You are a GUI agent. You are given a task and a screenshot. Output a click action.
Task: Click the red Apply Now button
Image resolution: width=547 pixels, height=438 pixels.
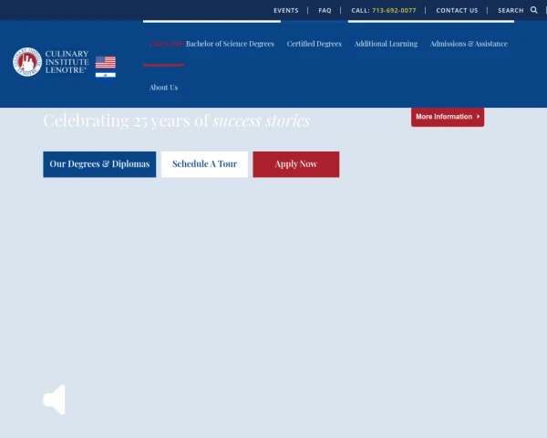(x=295, y=164)
